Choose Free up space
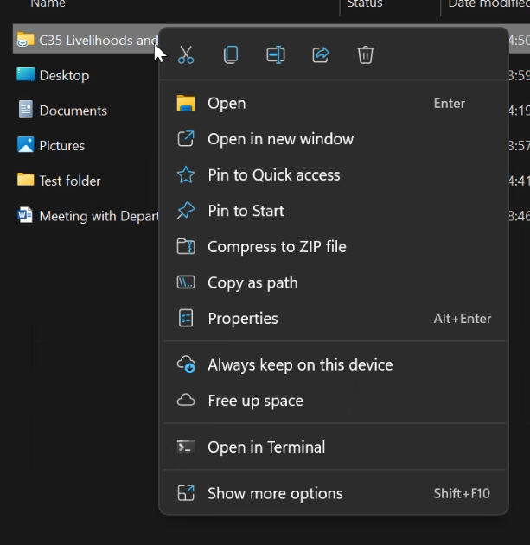530x545 pixels. [255, 401]
